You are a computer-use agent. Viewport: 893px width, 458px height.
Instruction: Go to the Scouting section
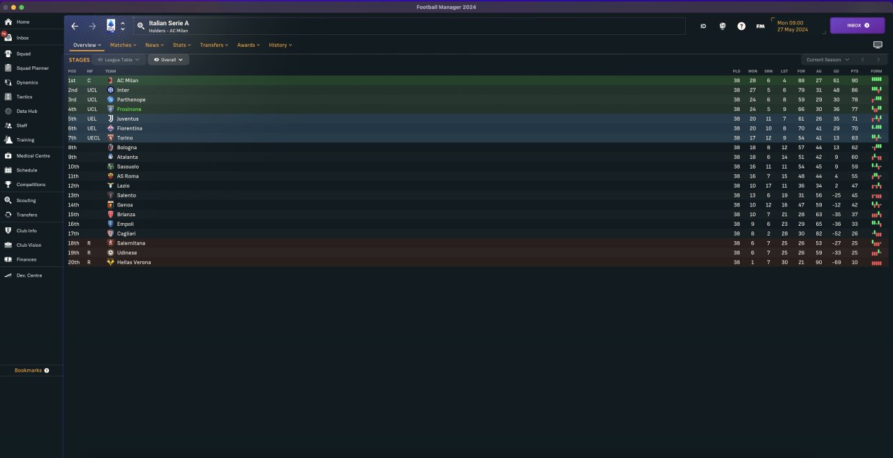point(27,201)
